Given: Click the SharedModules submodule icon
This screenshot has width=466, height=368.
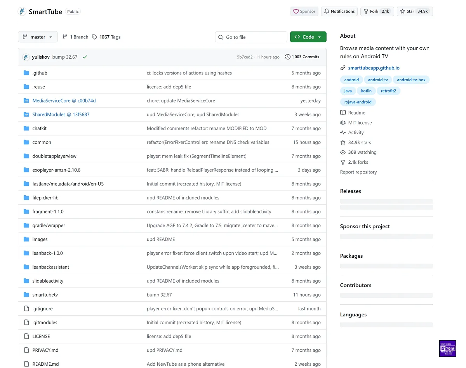Looking at the screenshot, I should coord(26,115).
